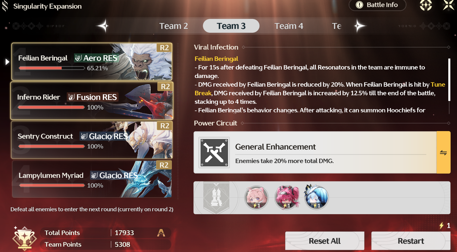The image size is (457, 252).
Task: Select the Team 3 tab
Action: coord(231,26)
